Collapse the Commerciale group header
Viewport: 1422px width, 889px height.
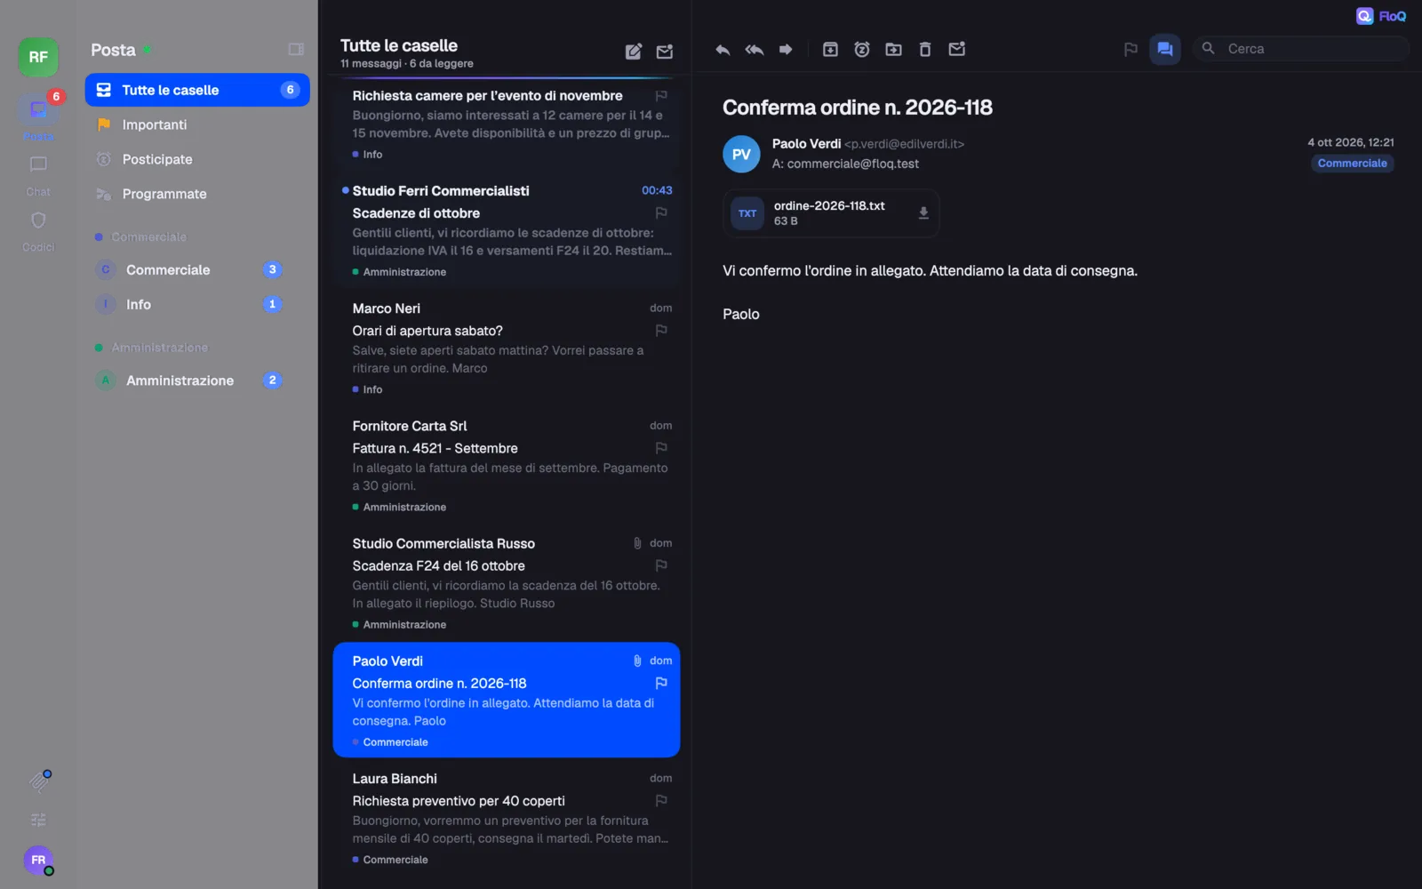148,237
